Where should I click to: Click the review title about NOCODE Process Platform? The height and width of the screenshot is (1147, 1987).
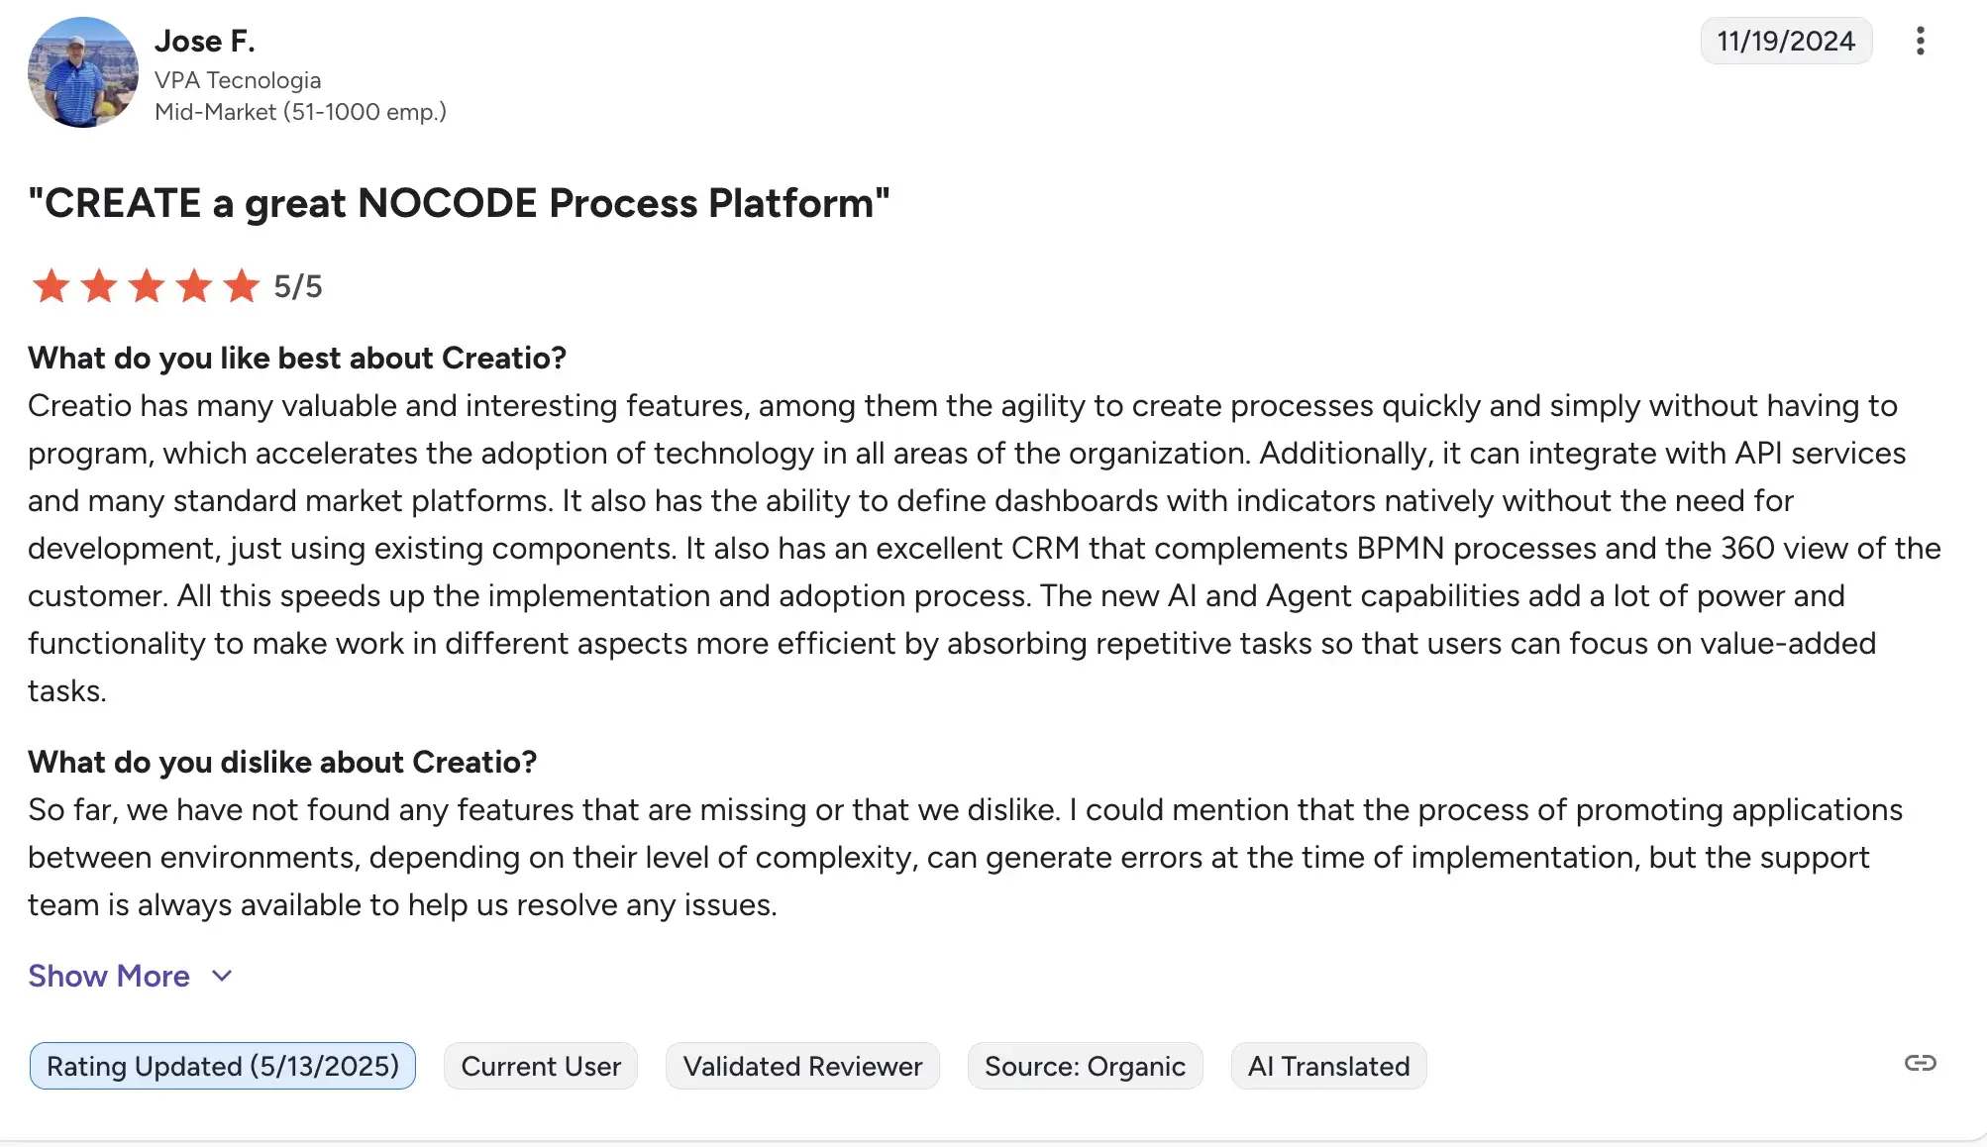pos(459,203)
